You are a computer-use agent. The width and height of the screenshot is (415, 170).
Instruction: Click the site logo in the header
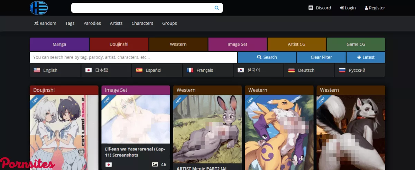click(x=38, y=8)
